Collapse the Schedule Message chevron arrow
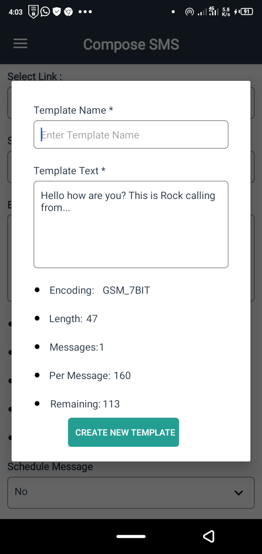The height and width of the screenshot is (554, 262). 239,493
